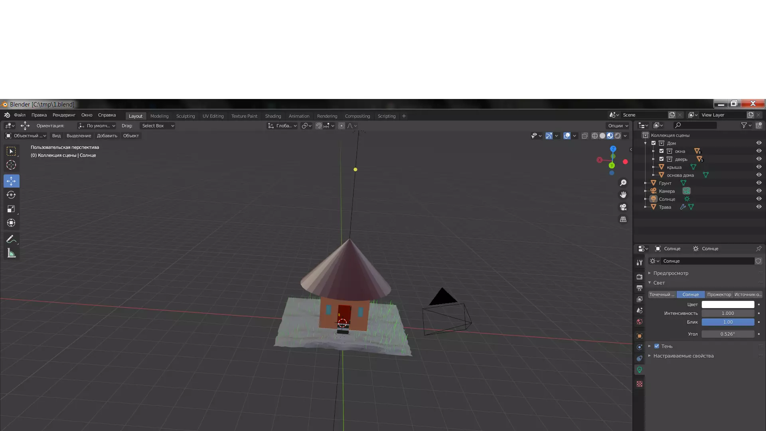Screen dimensions: 766x431
Task: Toggle camera view icon in viewport
Action: click(623, 207)
